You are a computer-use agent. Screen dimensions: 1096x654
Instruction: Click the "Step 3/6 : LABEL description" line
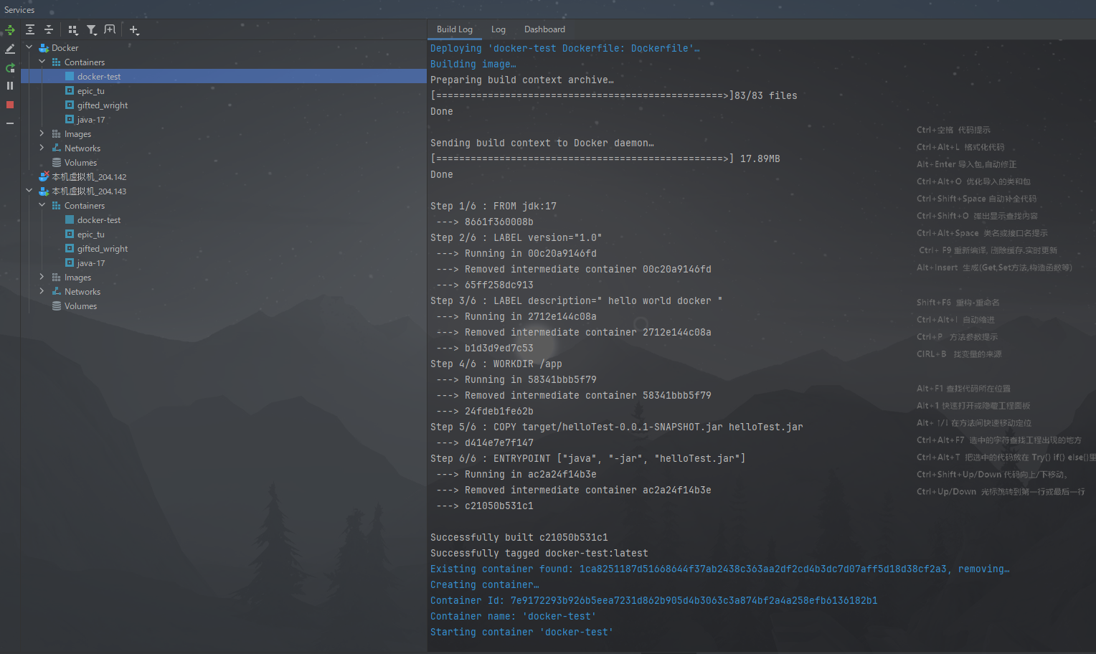(x=577, y=300)
